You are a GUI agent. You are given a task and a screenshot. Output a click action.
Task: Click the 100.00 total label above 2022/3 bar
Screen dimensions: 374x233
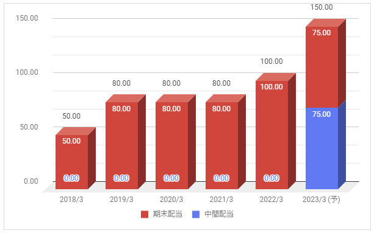click(x=272, y=61)
